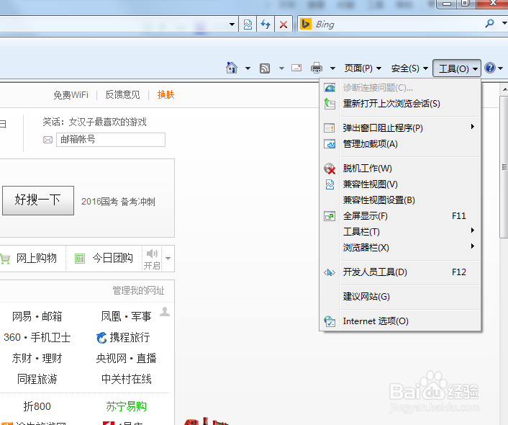This screenshot has width=508, height=425.
Task: Click the 笑话:女汉子最喜欢的游戏 text
Action: (x=94, y=122)
